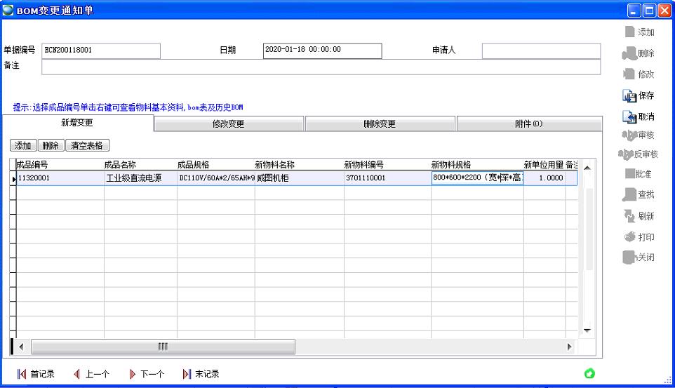Click the 申请人 input field
Image resolution: width=675 pixels, height=388 pixels.
click(x=541, y=51)
